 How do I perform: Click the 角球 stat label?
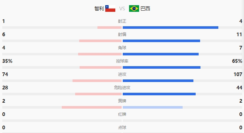122,48
